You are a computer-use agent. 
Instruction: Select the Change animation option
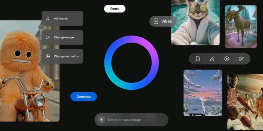tap(62, 56)
